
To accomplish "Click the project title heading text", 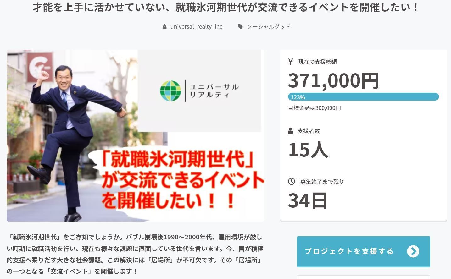I will (225, 7).
